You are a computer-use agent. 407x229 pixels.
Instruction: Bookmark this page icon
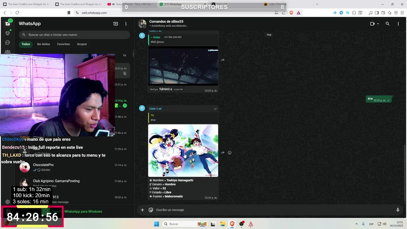tap(69, 13)
